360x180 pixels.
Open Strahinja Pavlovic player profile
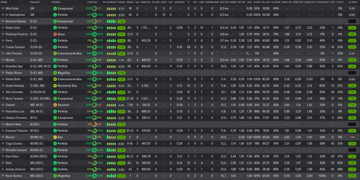pos(17,34)
